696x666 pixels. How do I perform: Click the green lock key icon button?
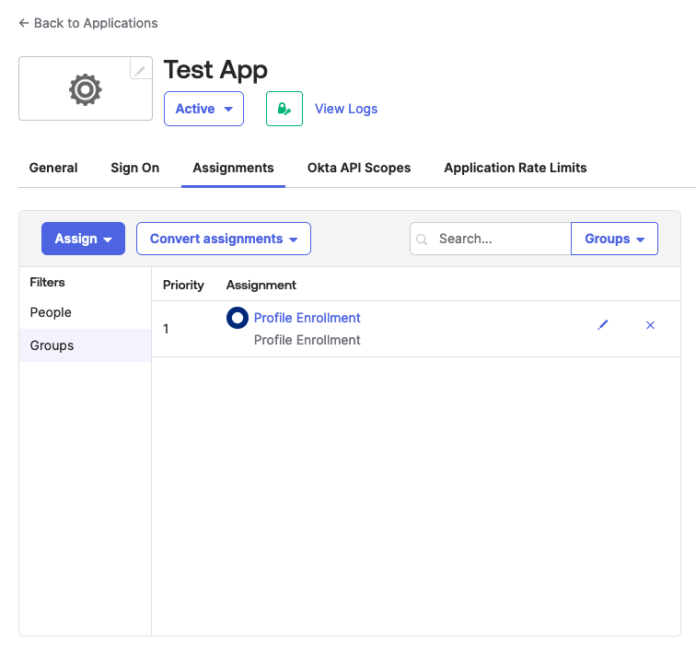(284, 109)
